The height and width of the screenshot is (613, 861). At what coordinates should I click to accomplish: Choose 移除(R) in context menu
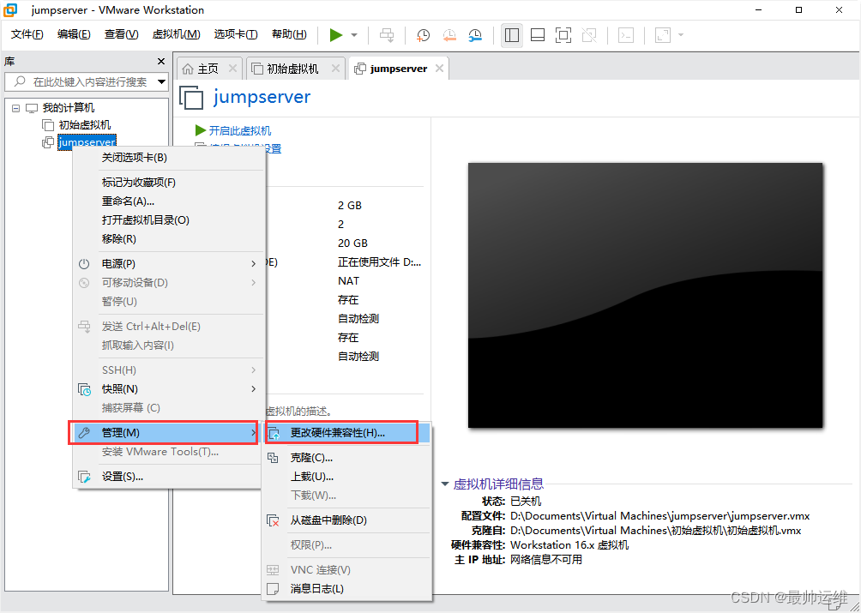[x=168, y=238]
